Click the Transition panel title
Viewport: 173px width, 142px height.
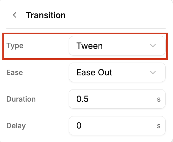(46, 15)
